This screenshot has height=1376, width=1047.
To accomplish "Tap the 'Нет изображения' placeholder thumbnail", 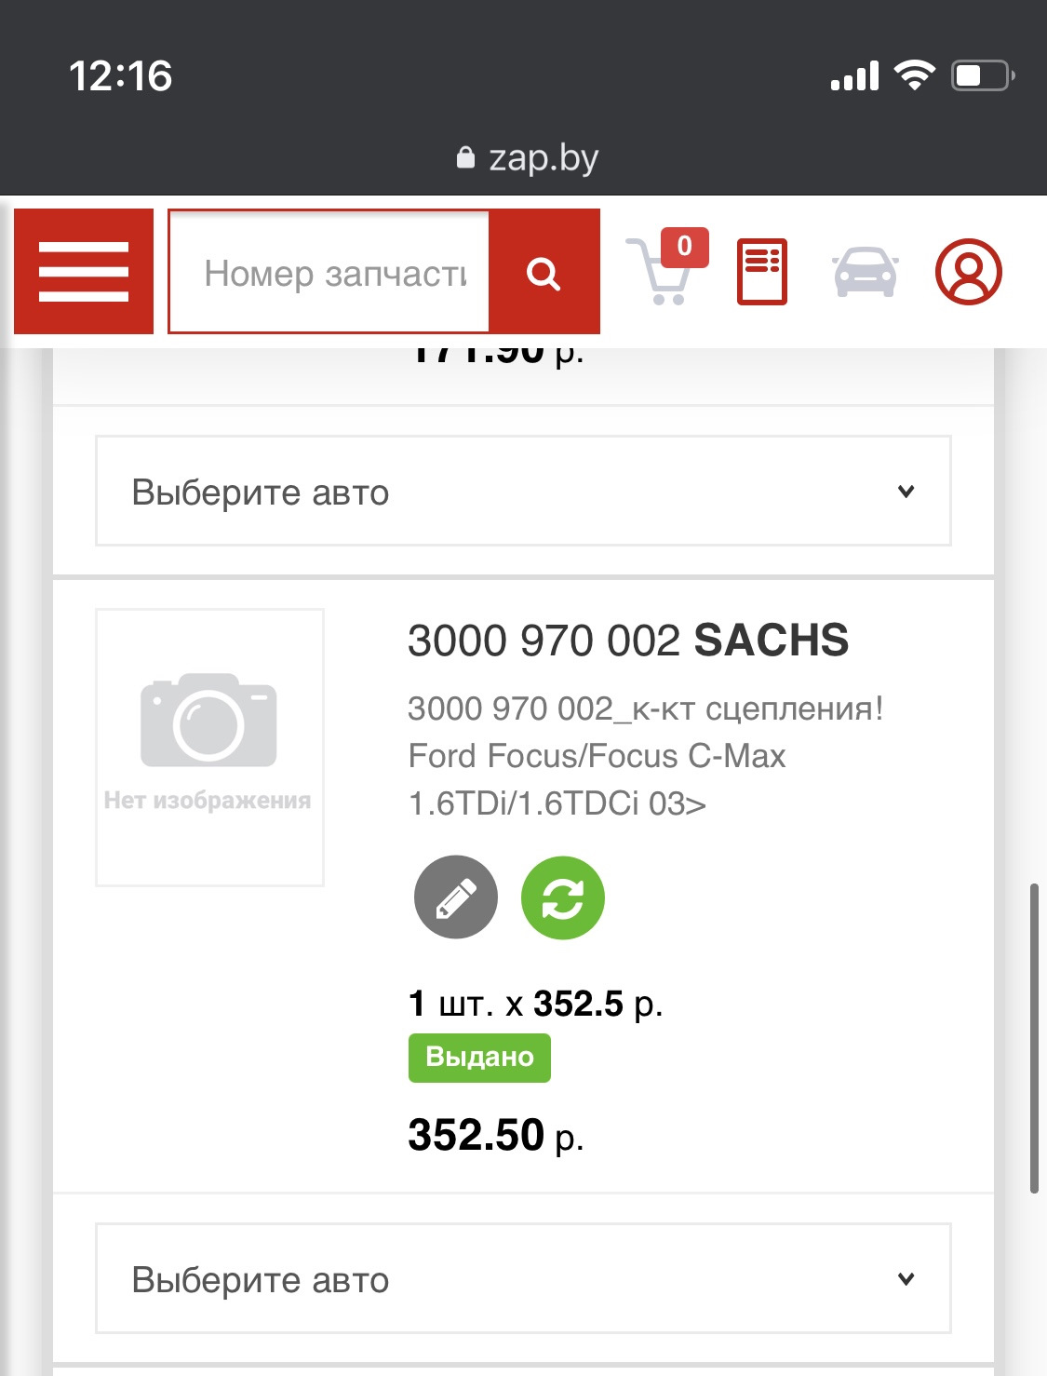I will pos(209,747).
